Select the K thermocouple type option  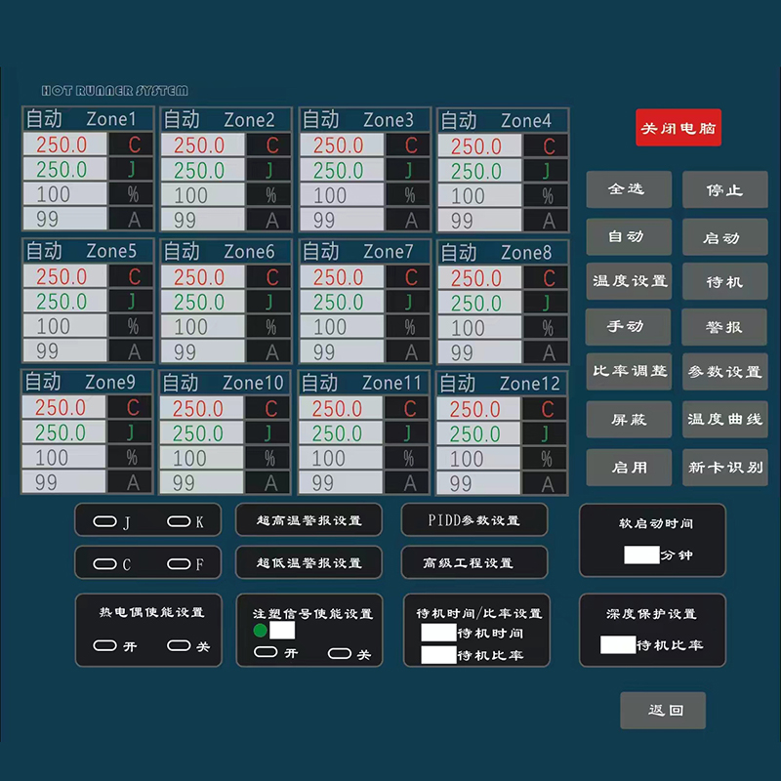coord(179,521)
